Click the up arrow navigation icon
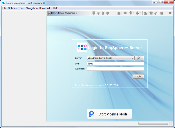Viewport: 175px width, 128px height. point(137,13)
